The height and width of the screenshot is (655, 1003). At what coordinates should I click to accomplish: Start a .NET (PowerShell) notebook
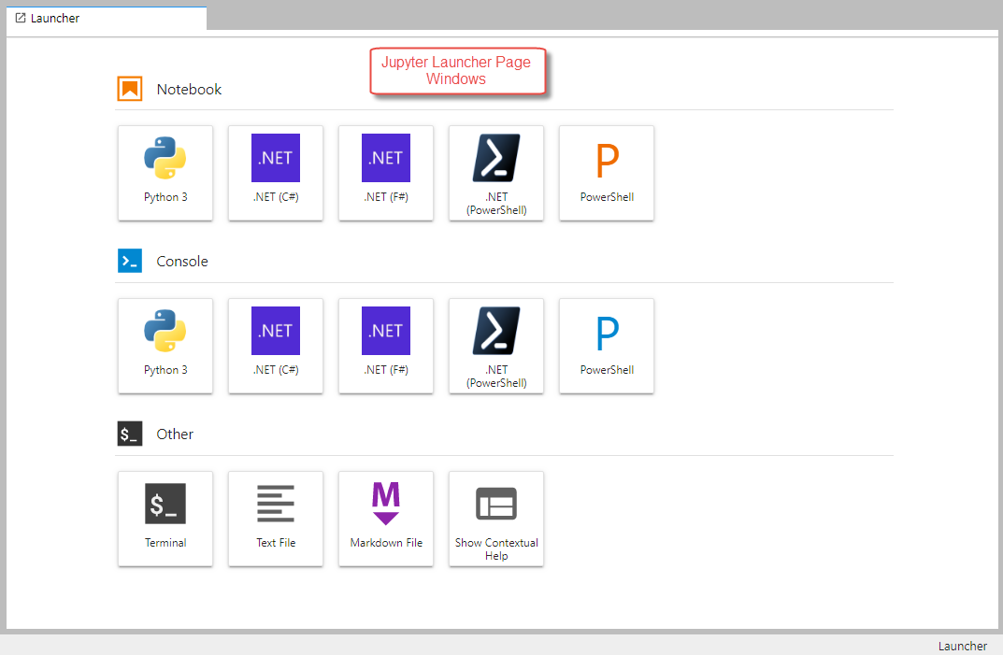pos(496,173)
